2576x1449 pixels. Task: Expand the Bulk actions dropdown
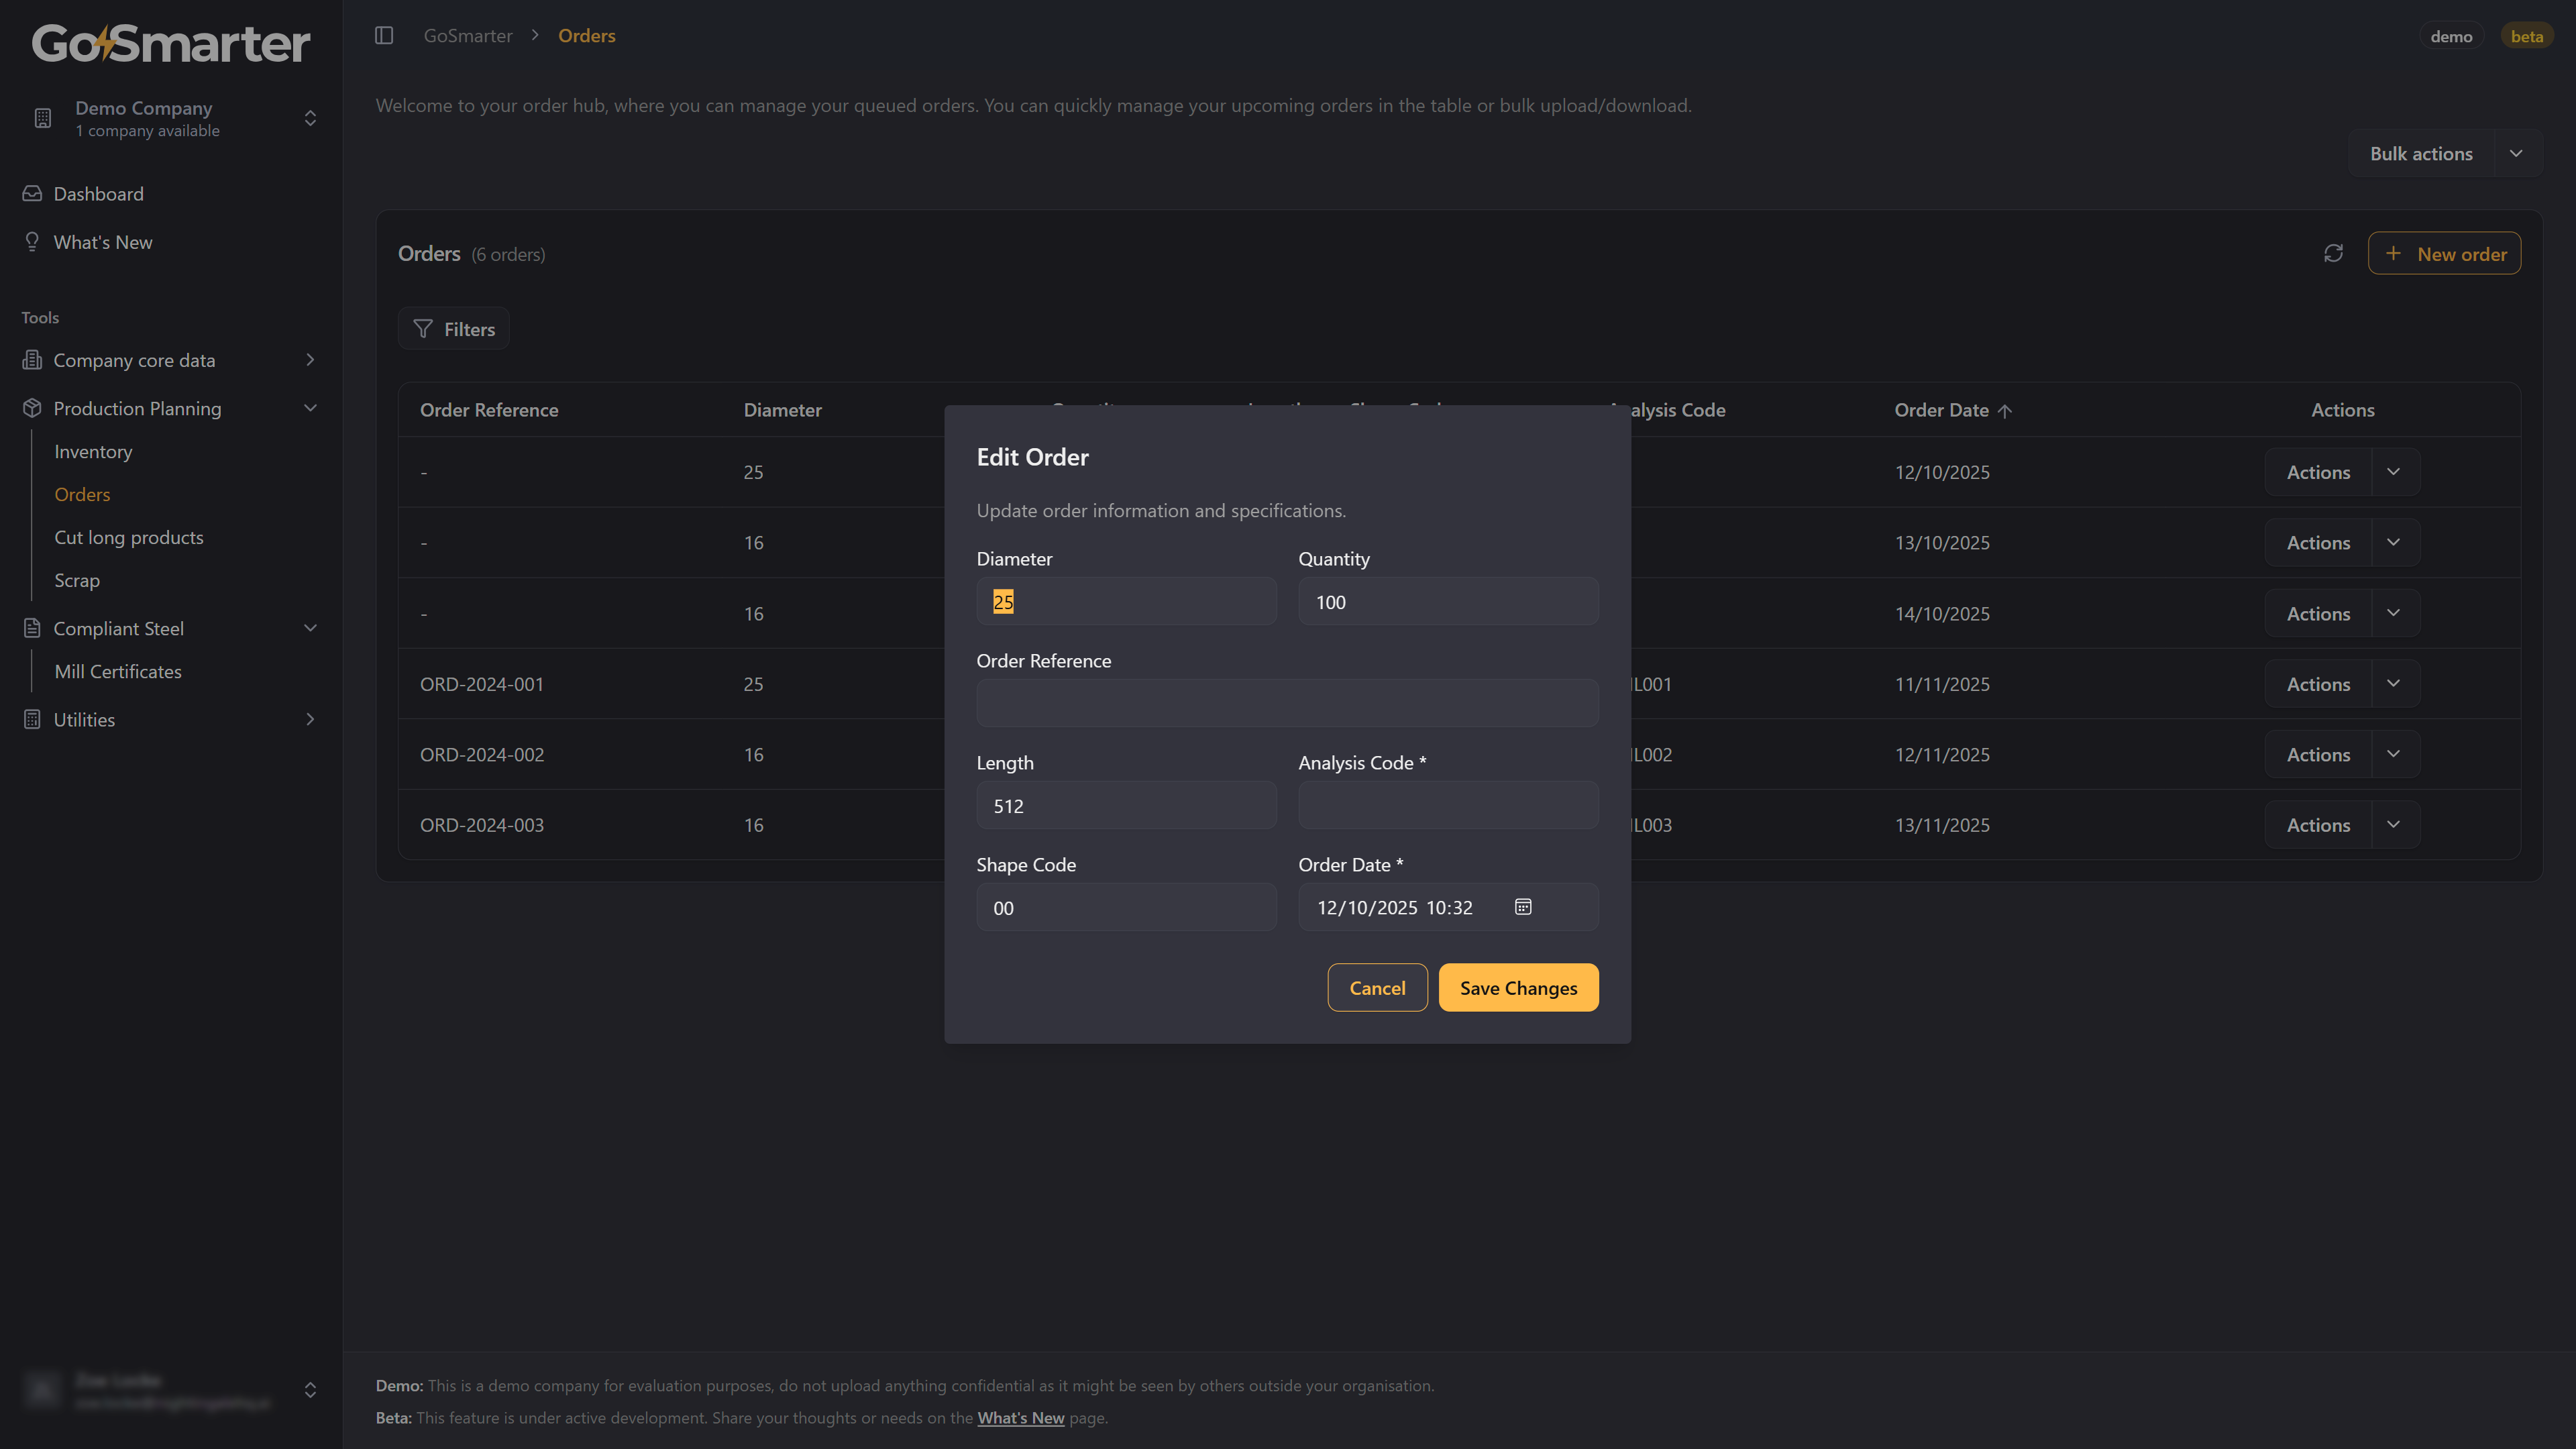pos(2516,154)
